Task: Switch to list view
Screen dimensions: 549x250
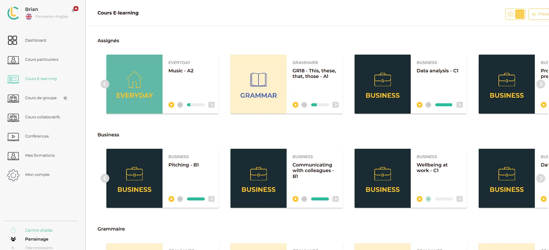Action: click(511, 14)
